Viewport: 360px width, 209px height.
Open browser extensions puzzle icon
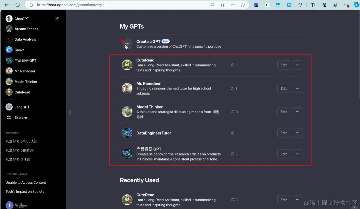click(x=300, y=5)
